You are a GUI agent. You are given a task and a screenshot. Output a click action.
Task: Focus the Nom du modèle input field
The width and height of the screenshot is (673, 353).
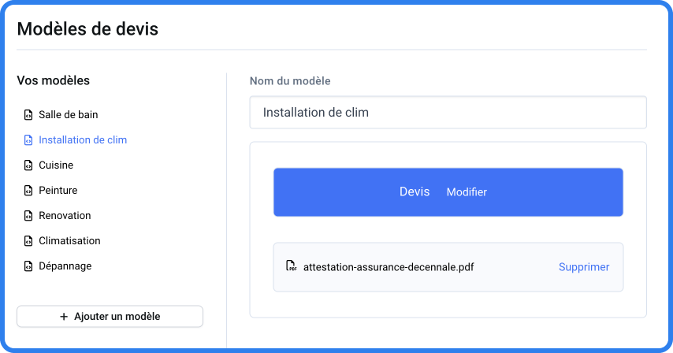tap(448, 113)
